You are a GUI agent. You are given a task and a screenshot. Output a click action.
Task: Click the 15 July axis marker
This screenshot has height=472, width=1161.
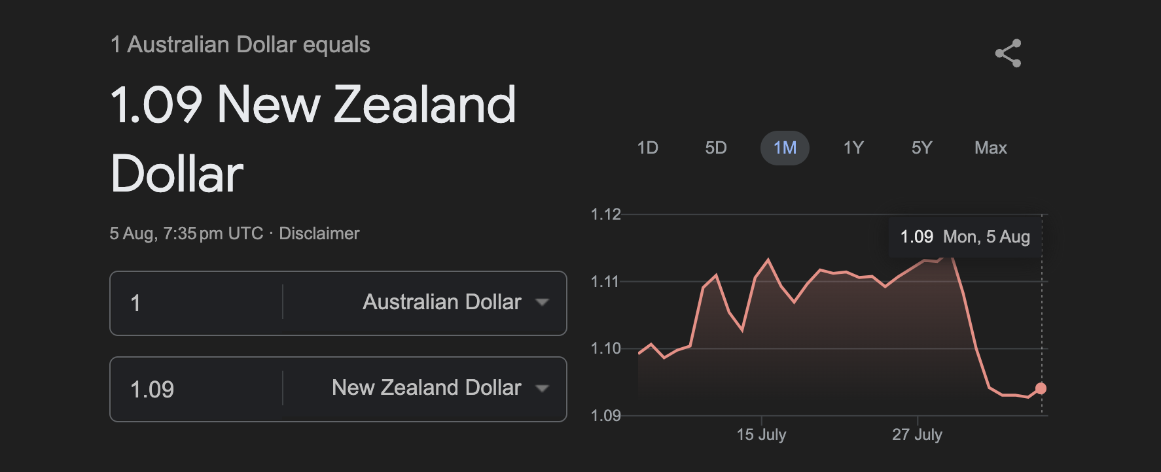[x=761, y=435]
